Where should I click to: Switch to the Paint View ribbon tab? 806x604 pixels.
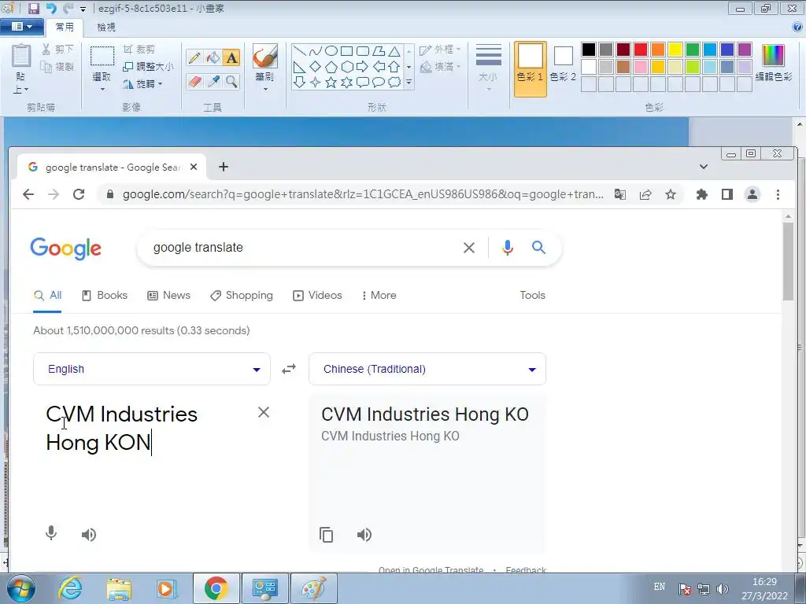coord(106,28)
